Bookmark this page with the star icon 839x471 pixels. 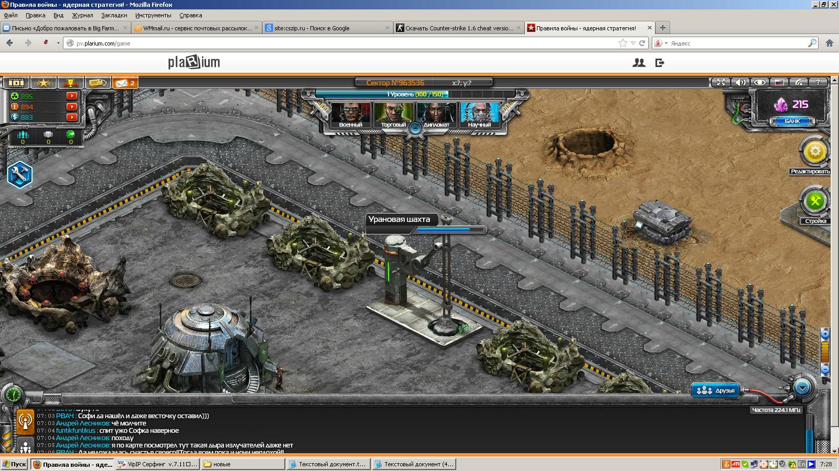click(x=623, y=43)
